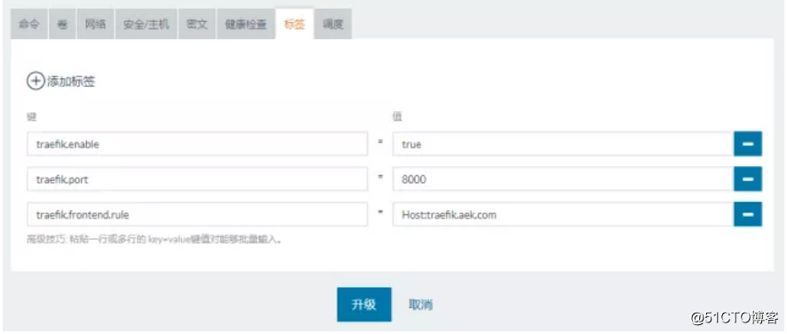Click the 取消 cancel link

(x=421, y=305)
